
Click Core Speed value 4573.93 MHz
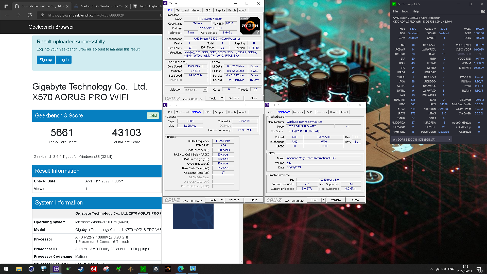pyautogui.click(x=196, y=66)
